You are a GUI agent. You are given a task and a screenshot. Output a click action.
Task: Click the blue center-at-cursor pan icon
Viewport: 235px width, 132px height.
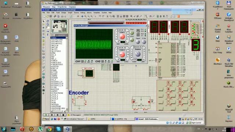pos(82,16)
